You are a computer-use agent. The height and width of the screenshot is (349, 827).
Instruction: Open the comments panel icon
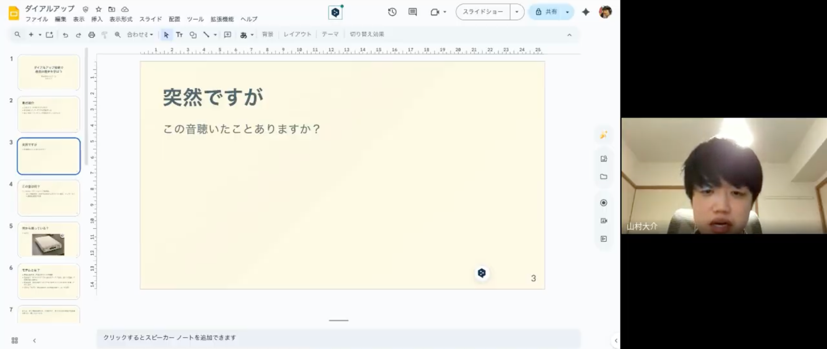click(x=412, y=12)
